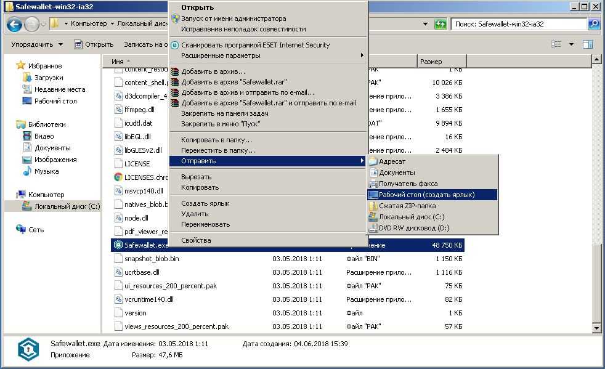Click Переименовать in context menu
Viewport: 605px width, 369px height.
pyautogui.click(x=268, y=224)
